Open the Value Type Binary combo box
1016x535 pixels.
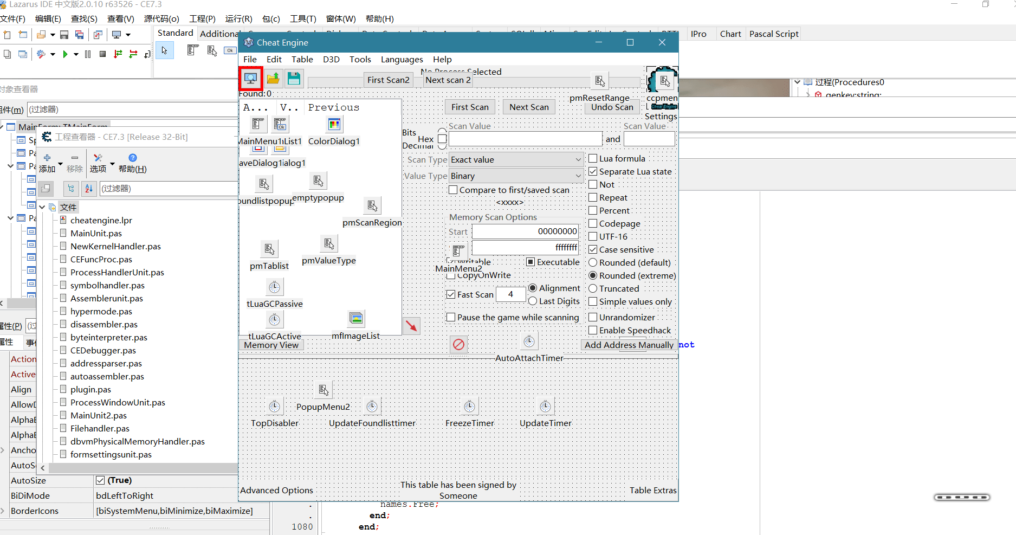(516, 176)
